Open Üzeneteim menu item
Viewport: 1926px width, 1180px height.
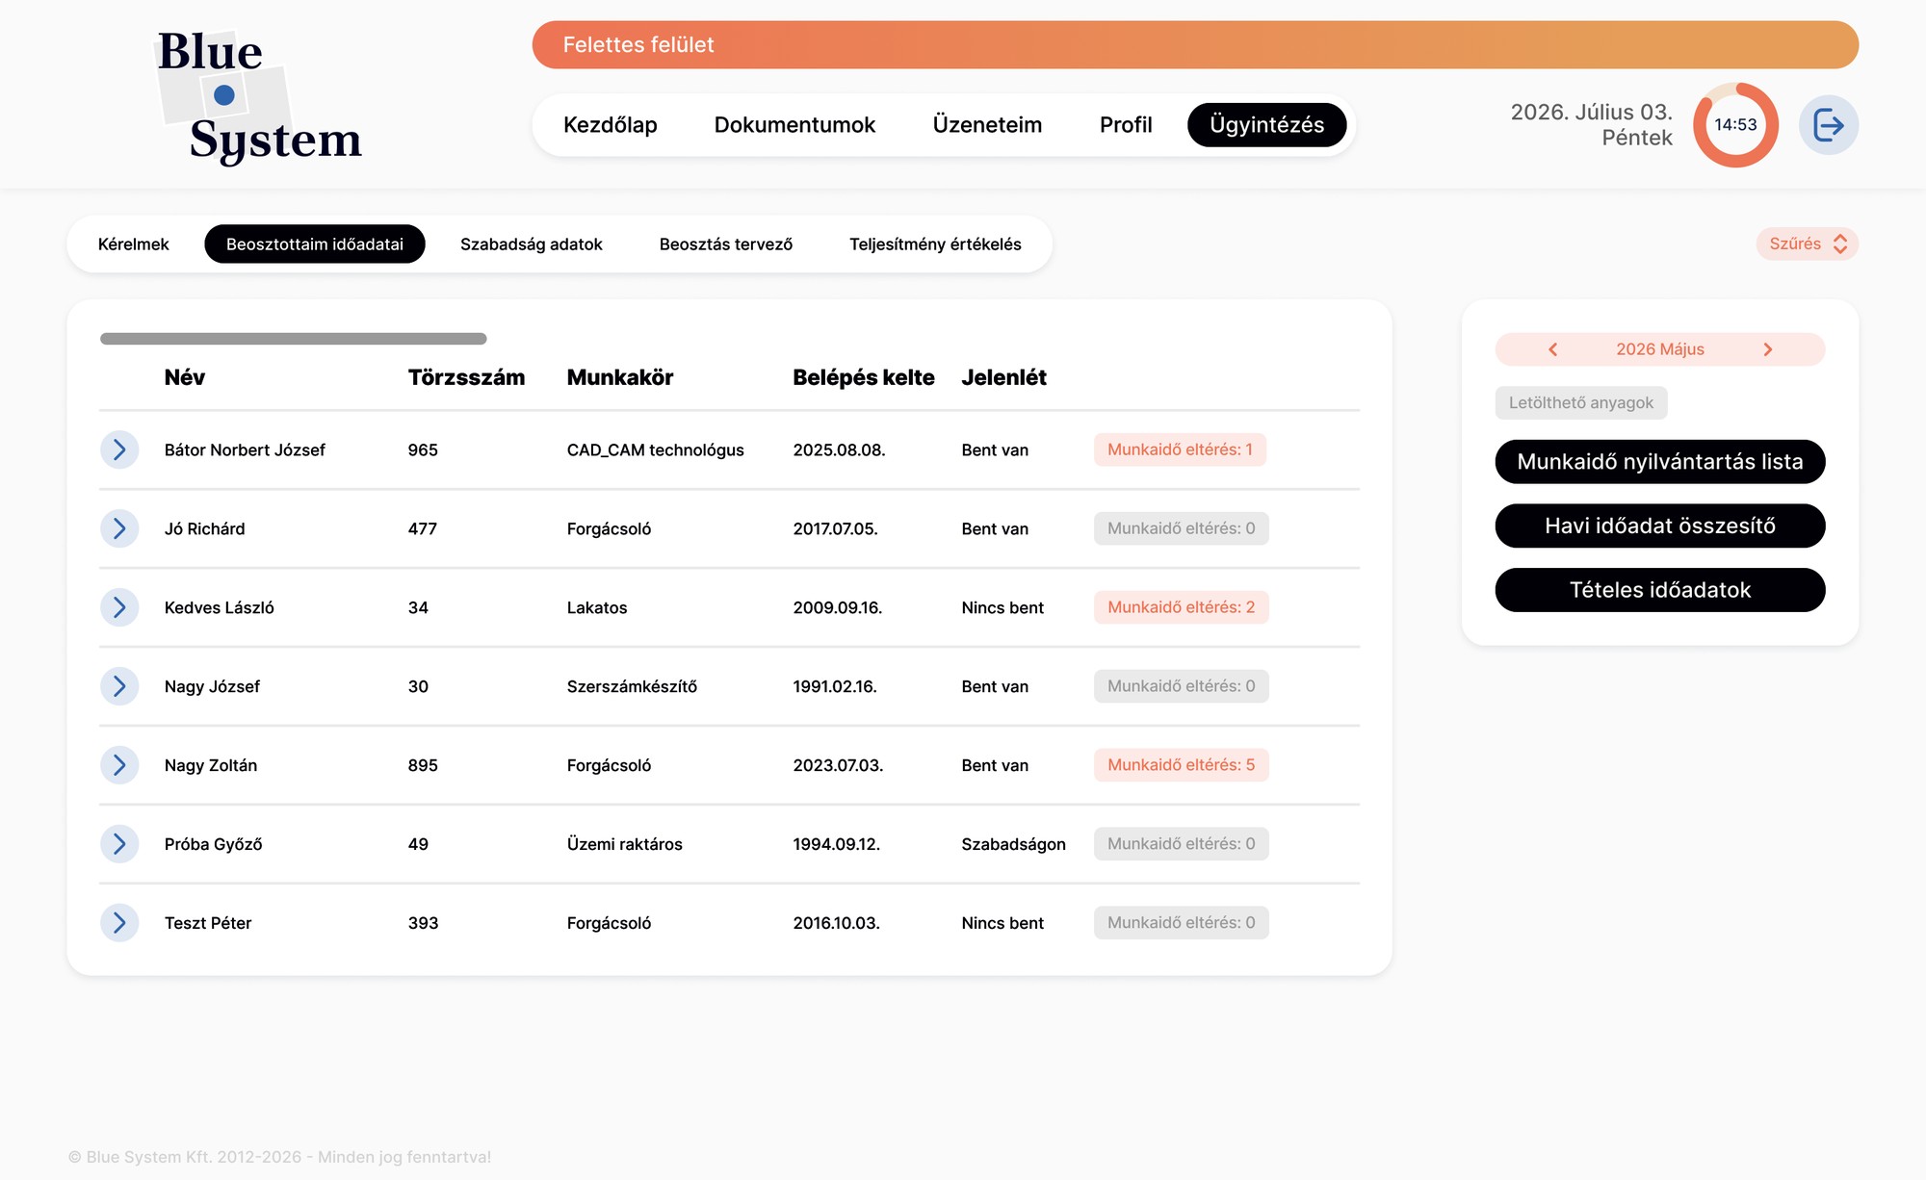click(x=987, y=125)
